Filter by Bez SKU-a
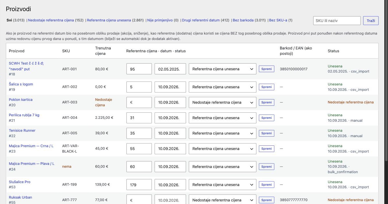 coord(278,20)
